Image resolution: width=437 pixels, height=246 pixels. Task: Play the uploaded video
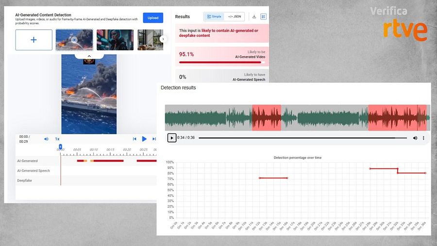point(144,139)
